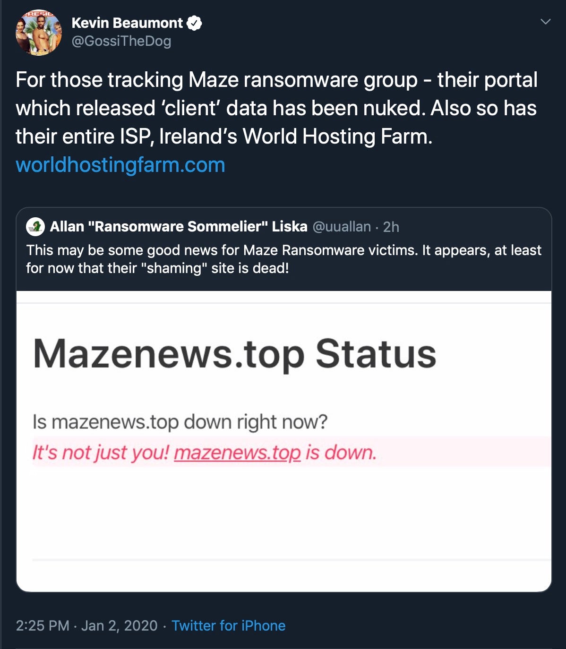Screen dimensions: 566x649
Task: Click the "Is mazenews.top down right now?" text
Action: tap(180, 421)
